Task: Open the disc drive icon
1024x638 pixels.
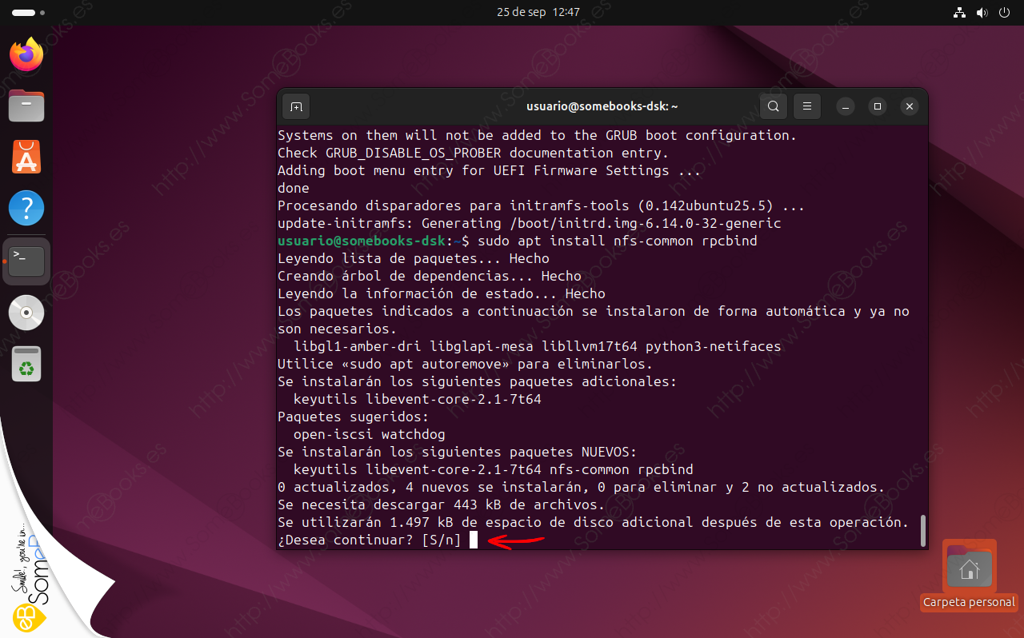Action: [x=26, y=313]
